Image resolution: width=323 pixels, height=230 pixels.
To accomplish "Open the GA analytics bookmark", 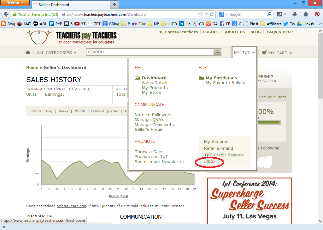I will click(x=212, y=24).
